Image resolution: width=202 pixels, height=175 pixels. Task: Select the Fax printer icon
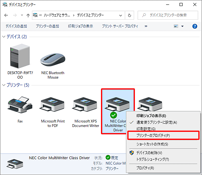pyautogui.click(x=20, y=104)
